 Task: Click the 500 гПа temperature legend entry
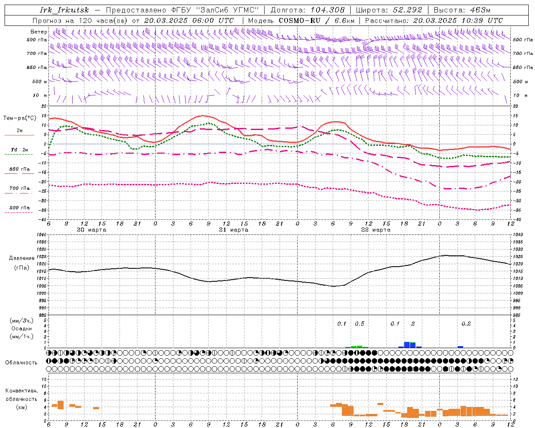pyautogui.click(x=19, y=208)
